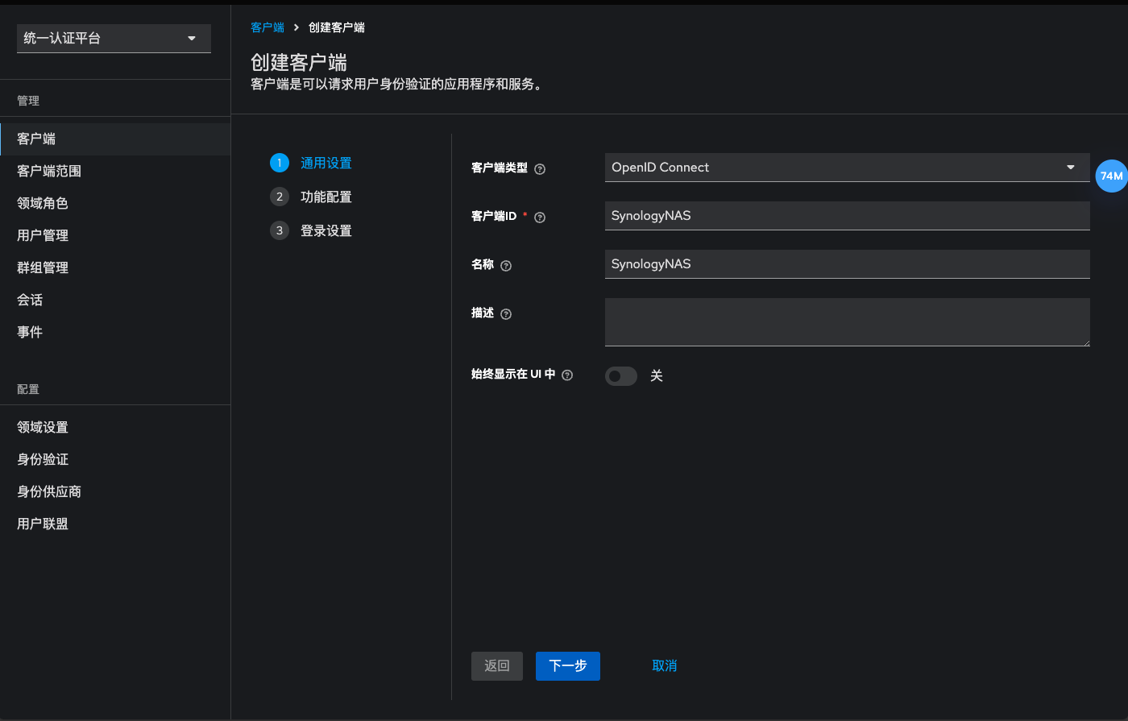Screen dimensions: 1128x721
Task: Click help icon next to 名称
Action: click(x=506, y=266)
